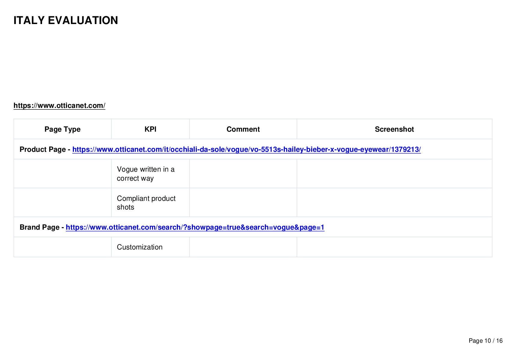
Task: Open the Brand Page search URL for vogue
Action: pyautogui.click(x=195, y=227)
